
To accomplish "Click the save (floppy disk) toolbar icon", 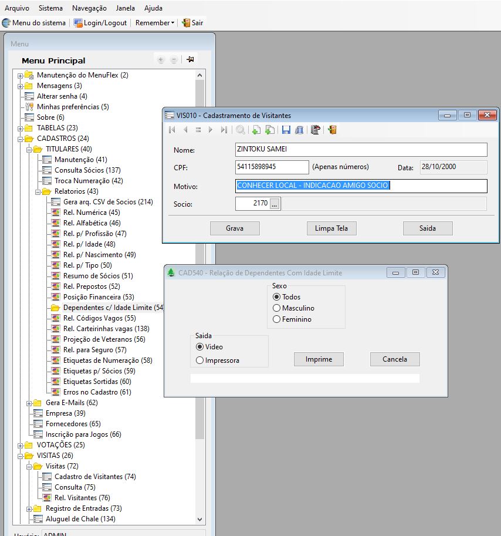I will coord(286,130).
